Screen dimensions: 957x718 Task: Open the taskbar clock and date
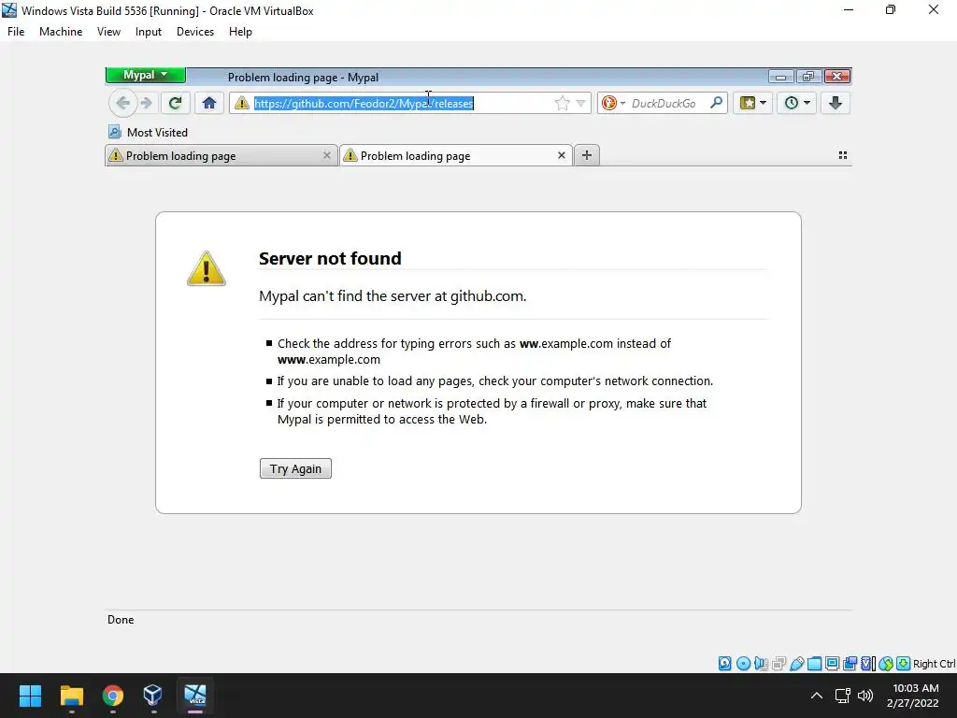[x=912, y=696]
